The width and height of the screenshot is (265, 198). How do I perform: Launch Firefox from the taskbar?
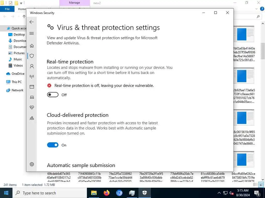(x=106, y=193)
